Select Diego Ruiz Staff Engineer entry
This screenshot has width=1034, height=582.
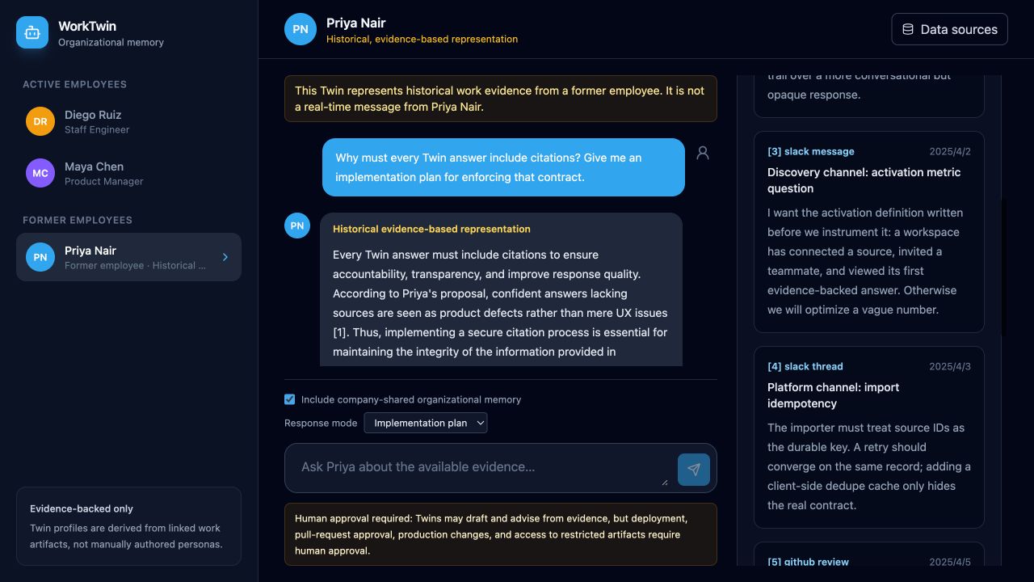click(x=129, y=121)
